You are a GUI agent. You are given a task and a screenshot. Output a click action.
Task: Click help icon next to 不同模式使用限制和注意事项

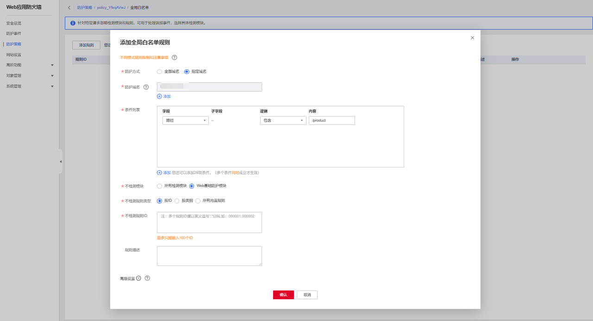click(x=175, y=57)
